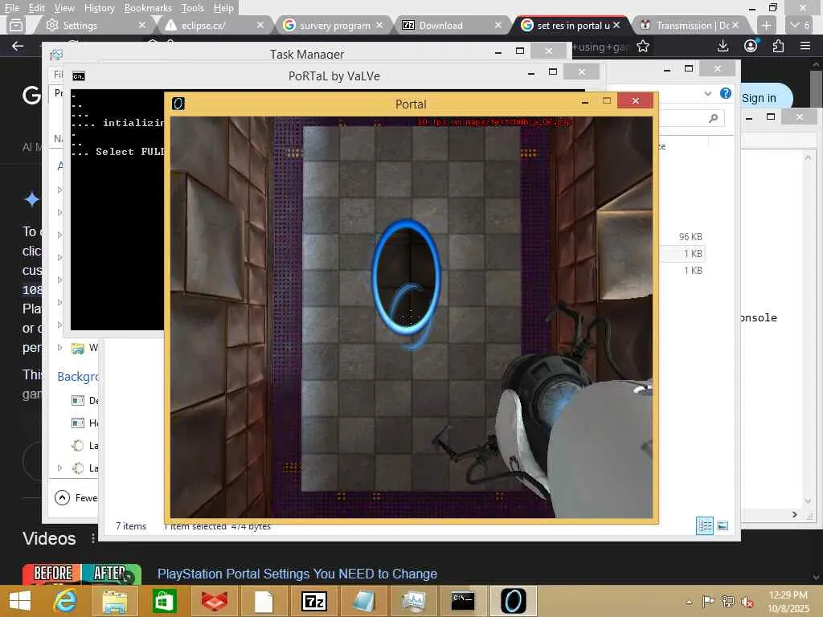
Task: Close the Download tab
Action: [x=498, y=25]
